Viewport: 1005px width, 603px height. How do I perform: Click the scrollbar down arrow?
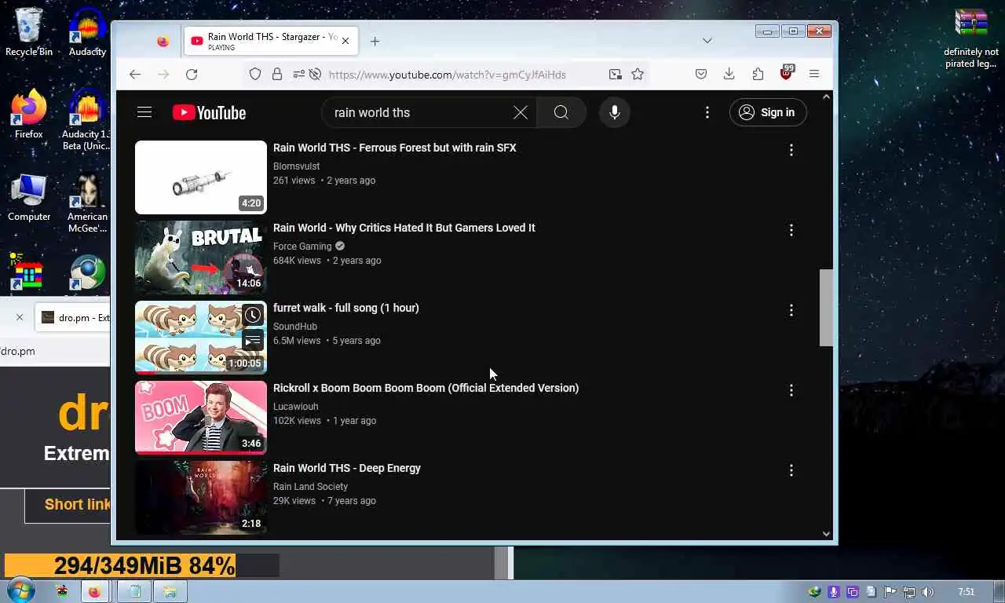click(826, 534)
